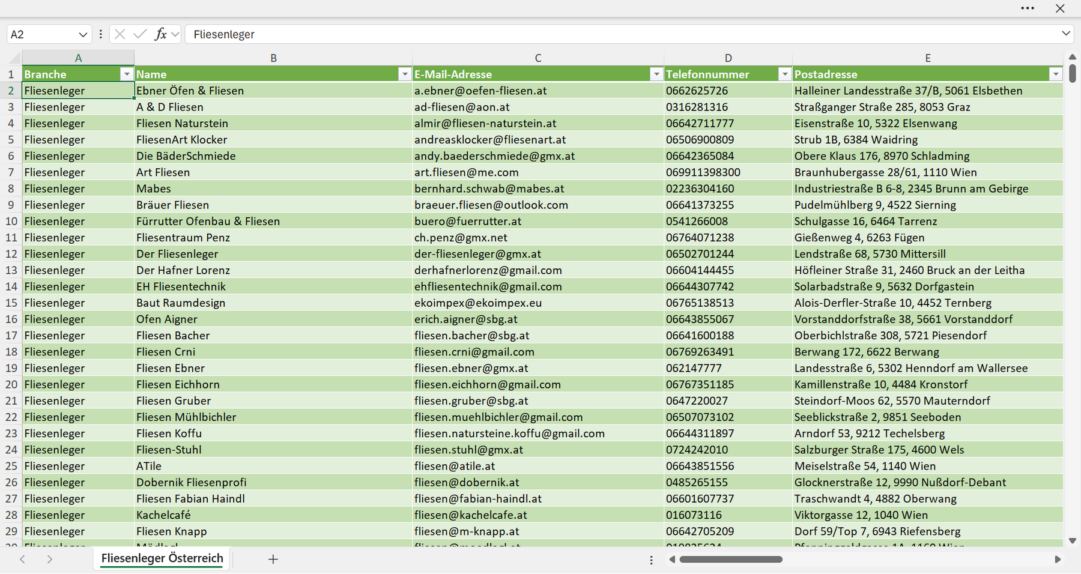Go to previous sheet with left arrow
The image size is (1081, 574).
click(x=23, y=559)
